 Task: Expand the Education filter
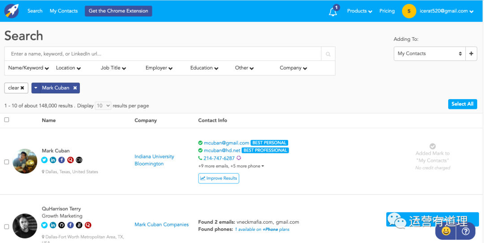click(204, 68)
